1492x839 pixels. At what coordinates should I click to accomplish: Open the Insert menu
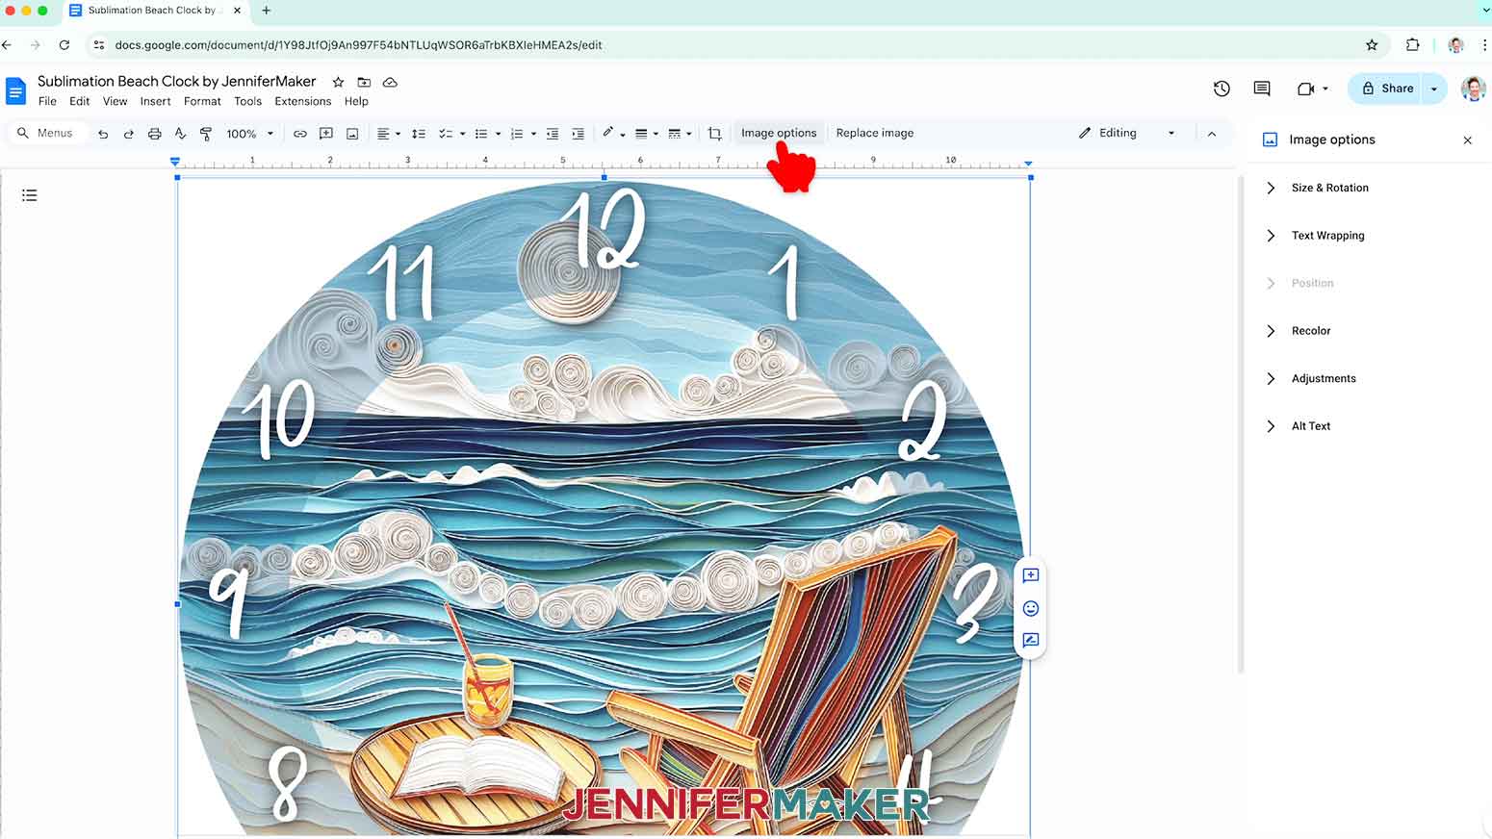coord(155,101)
